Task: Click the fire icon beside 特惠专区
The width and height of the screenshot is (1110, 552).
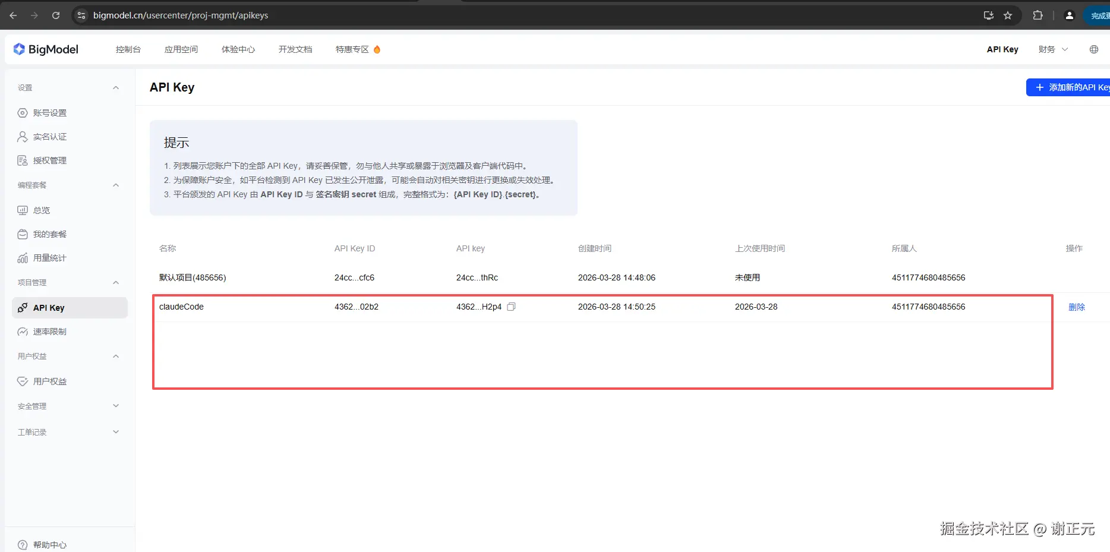Action: [x=377, y=49]
